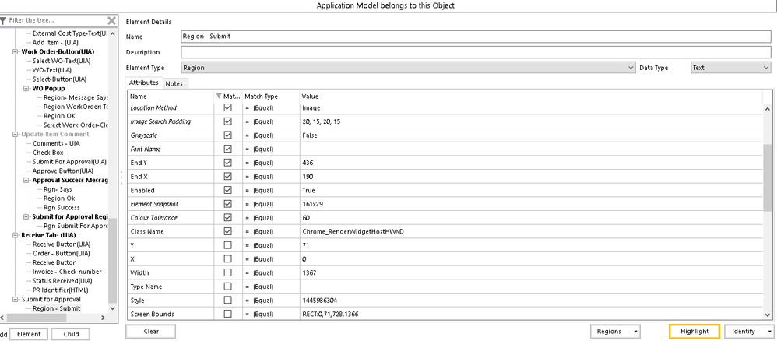Viewport: 777px width, 341px height.
Task: Clear the tree filter with the X icon
Action: coord(112,20)
